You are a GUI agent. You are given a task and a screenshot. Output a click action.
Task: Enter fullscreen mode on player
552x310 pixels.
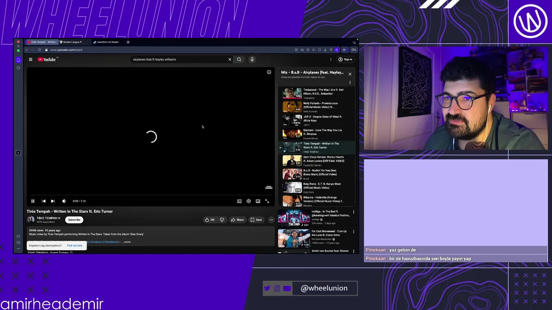tap(267, 201)
